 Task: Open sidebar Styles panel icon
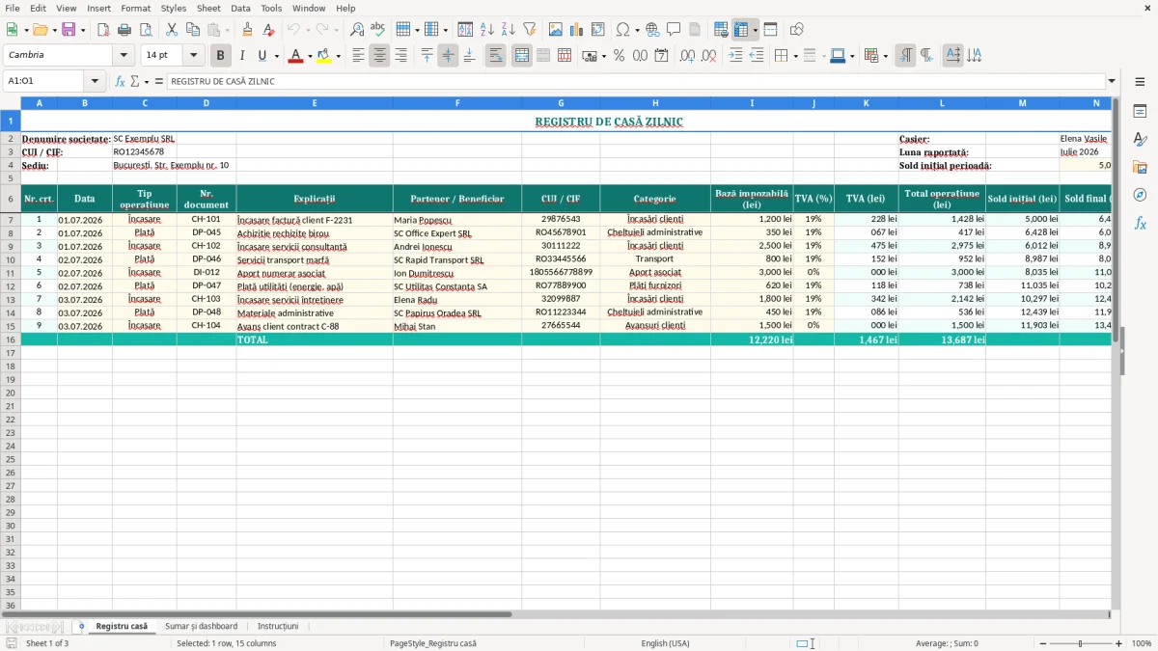[x=1140, y=140]
